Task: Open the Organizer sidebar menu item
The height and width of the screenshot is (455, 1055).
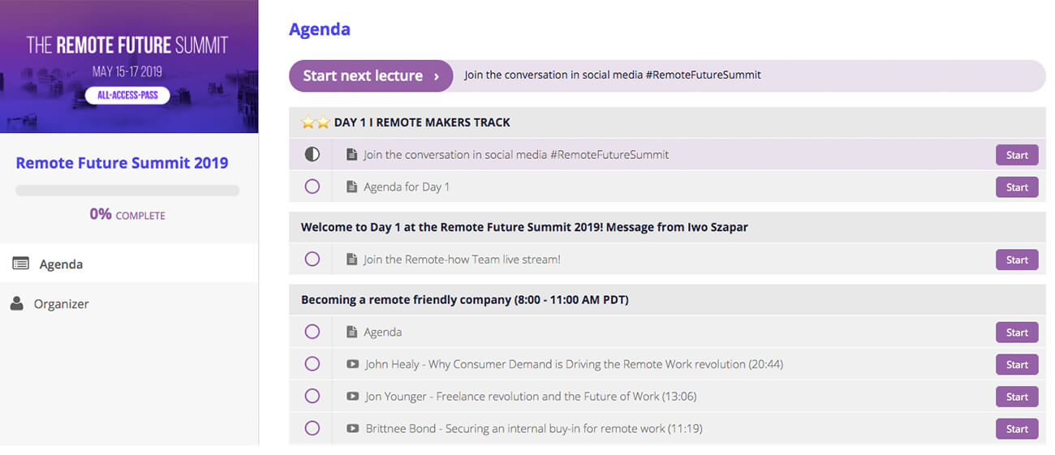Action: coord(61,303)
